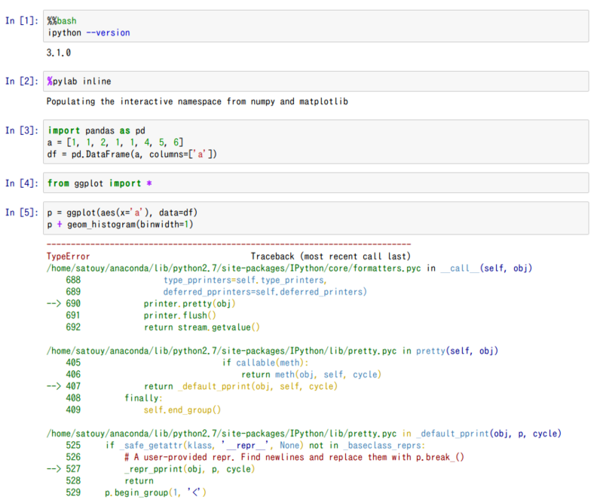Click the 'TypeError' text in traceback
Viewport: 603px width, 503px height.
click(x=68, y=256)
